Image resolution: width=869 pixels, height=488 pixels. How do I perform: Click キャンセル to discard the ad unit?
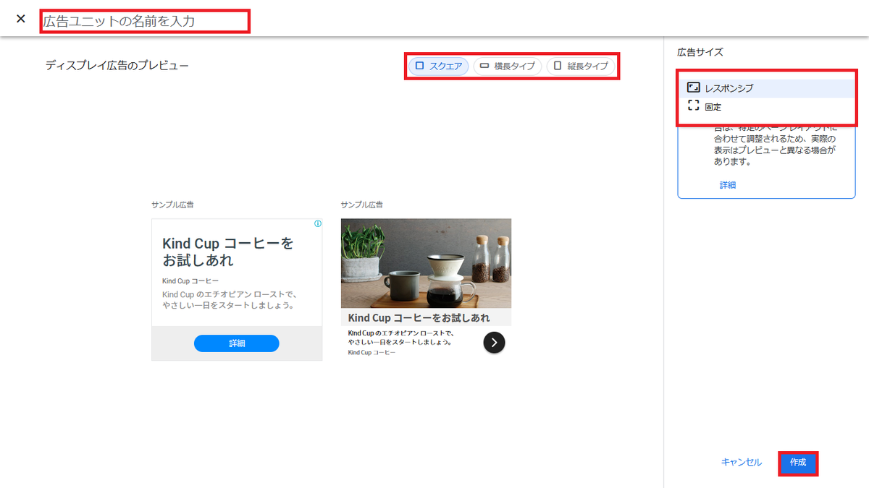[742, 462]
